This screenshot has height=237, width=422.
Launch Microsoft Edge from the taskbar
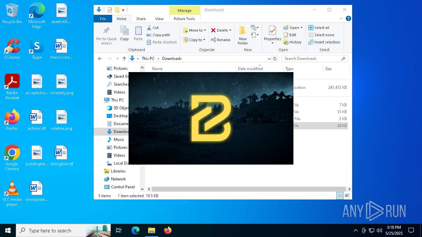click(136, 230)
